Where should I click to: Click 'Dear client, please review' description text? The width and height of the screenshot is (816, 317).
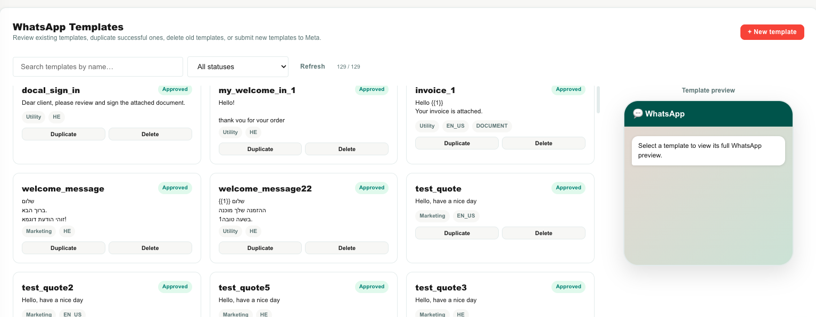click(x=103, y=103)
